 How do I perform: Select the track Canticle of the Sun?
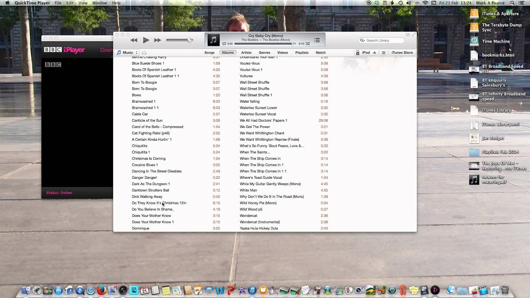pos(147,120)
